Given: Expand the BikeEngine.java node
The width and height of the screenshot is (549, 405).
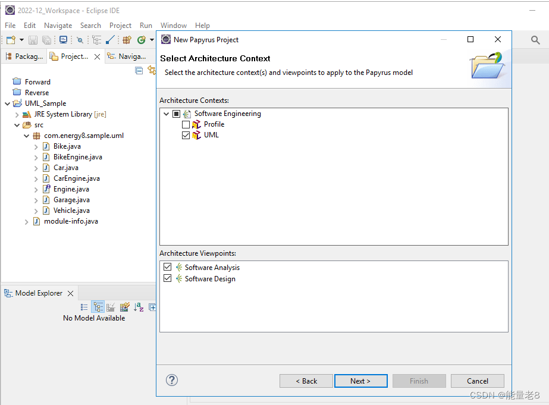Looking at the screenshot, I should (36, 158).
